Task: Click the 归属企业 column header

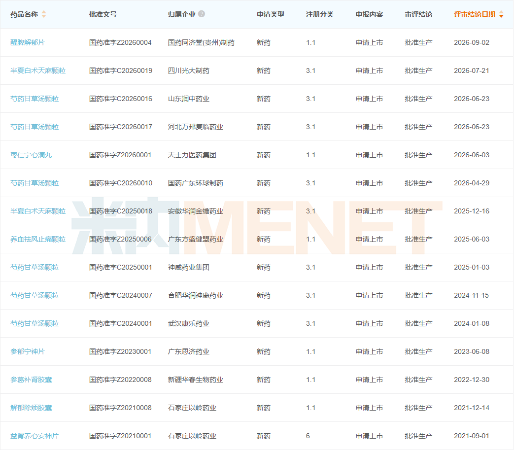Action: pos(182,14)
